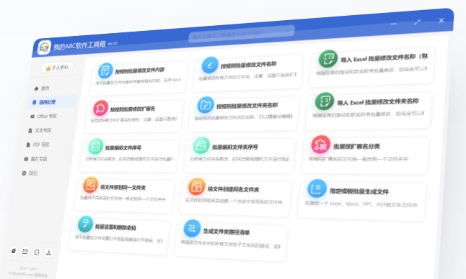Click the 我的ABC软件工具箱 title text

(79, 45)
